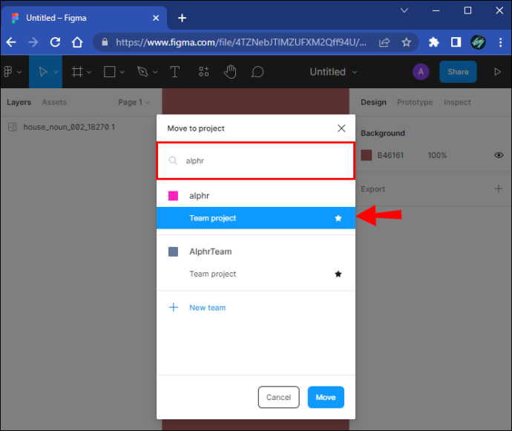Select the Frame tool
The width and height of the screenshot is (512, 431).
click(x=77, y=71)
